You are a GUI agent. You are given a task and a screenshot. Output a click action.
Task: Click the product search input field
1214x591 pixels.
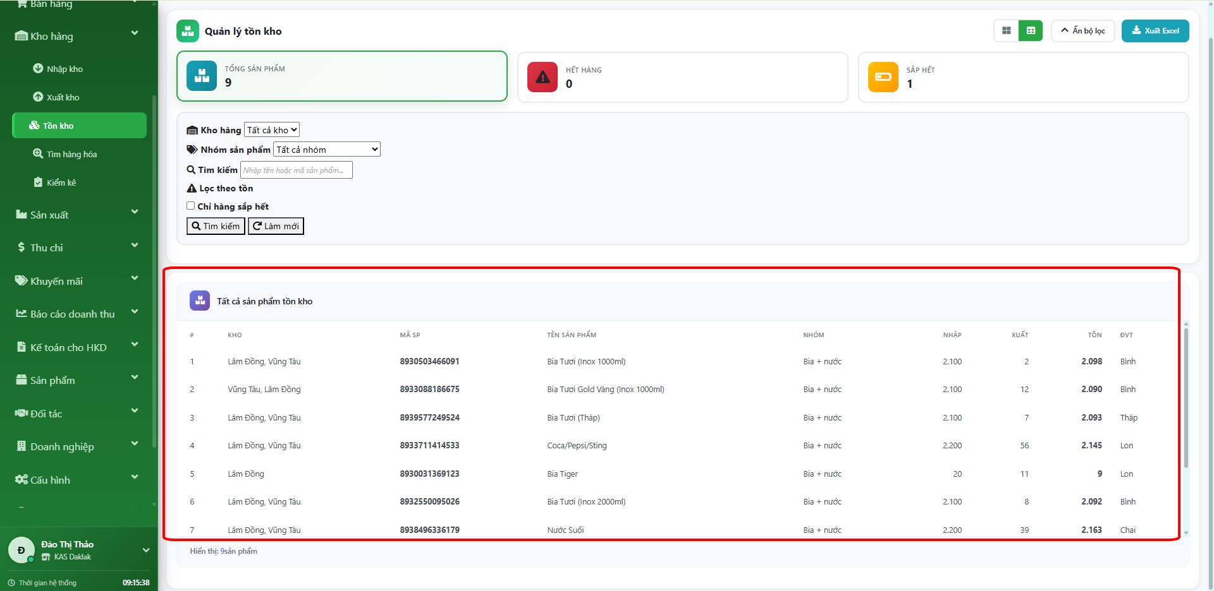pyautogui.click(x=296, y=170)
